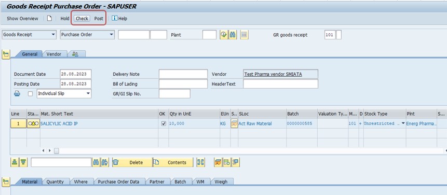Click the Find Next binoculars icon
This screenshot has width=447, height=195.
[x=105, y=162]
